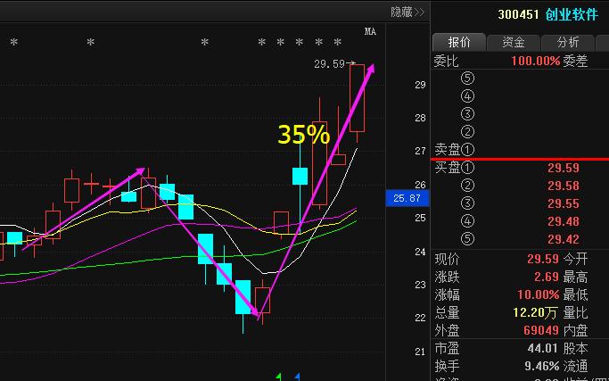
Task: Click the 29.59 high price label on chart
Action: coord(329,64)
